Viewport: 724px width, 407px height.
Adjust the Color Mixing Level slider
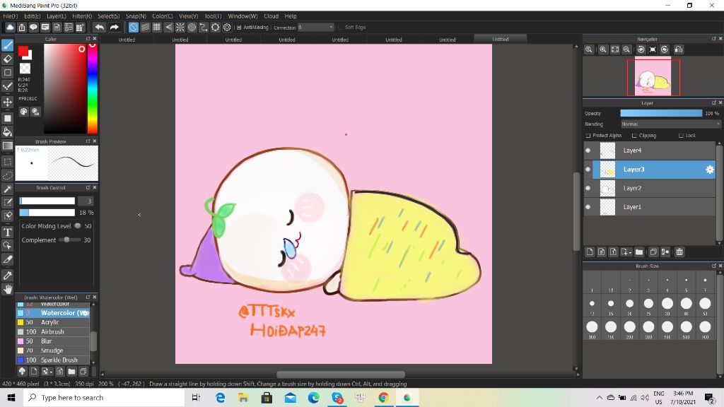coord(78,226)
